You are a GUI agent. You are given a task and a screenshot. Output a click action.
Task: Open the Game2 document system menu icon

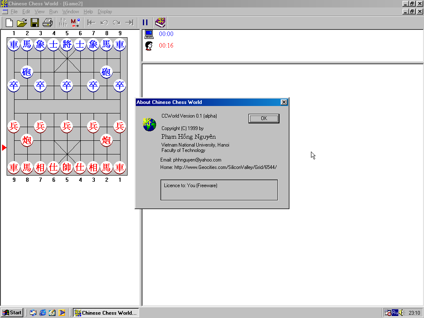pos(5,12)
